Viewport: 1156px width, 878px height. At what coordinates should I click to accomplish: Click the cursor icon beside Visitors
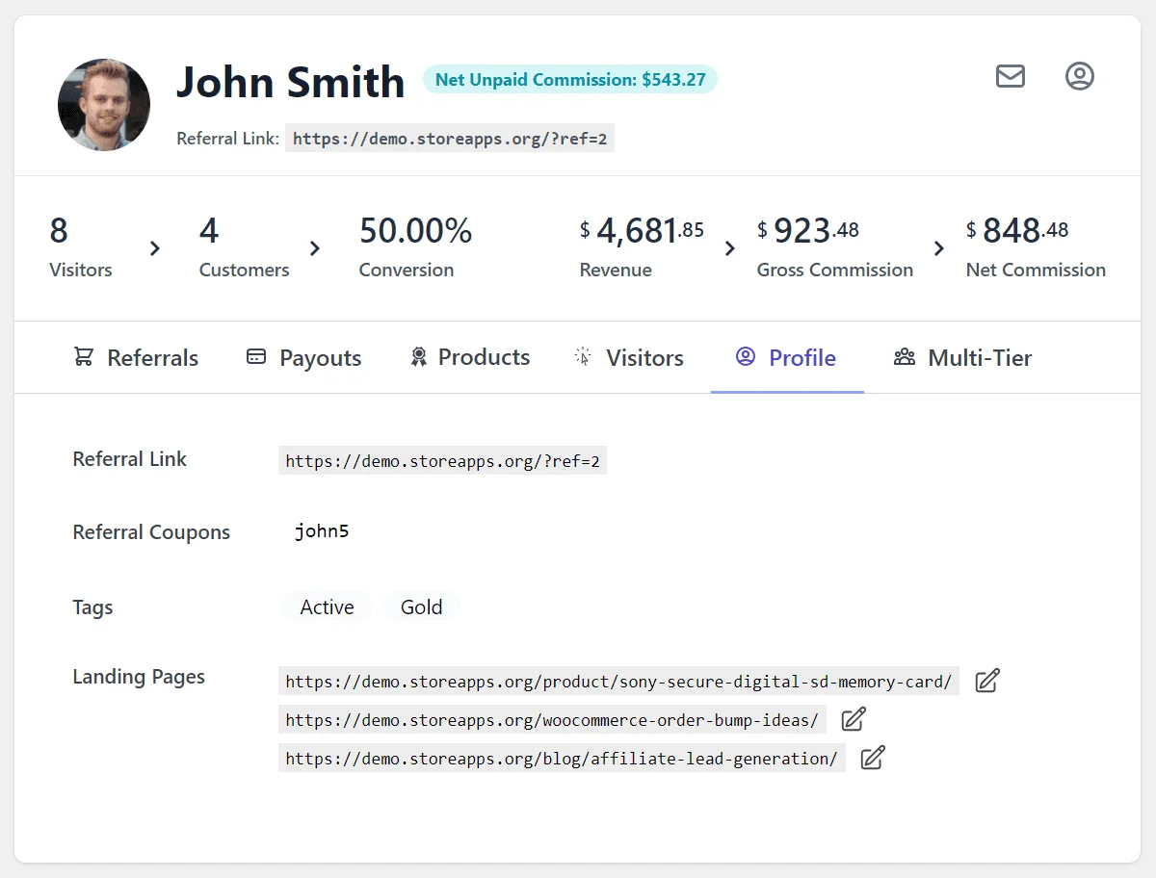583,357
